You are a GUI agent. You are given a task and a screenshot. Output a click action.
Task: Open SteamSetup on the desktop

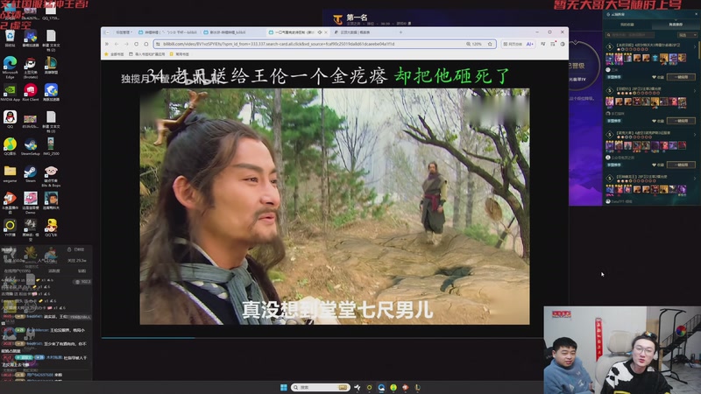pyautogui.click(x=31, y=146)
